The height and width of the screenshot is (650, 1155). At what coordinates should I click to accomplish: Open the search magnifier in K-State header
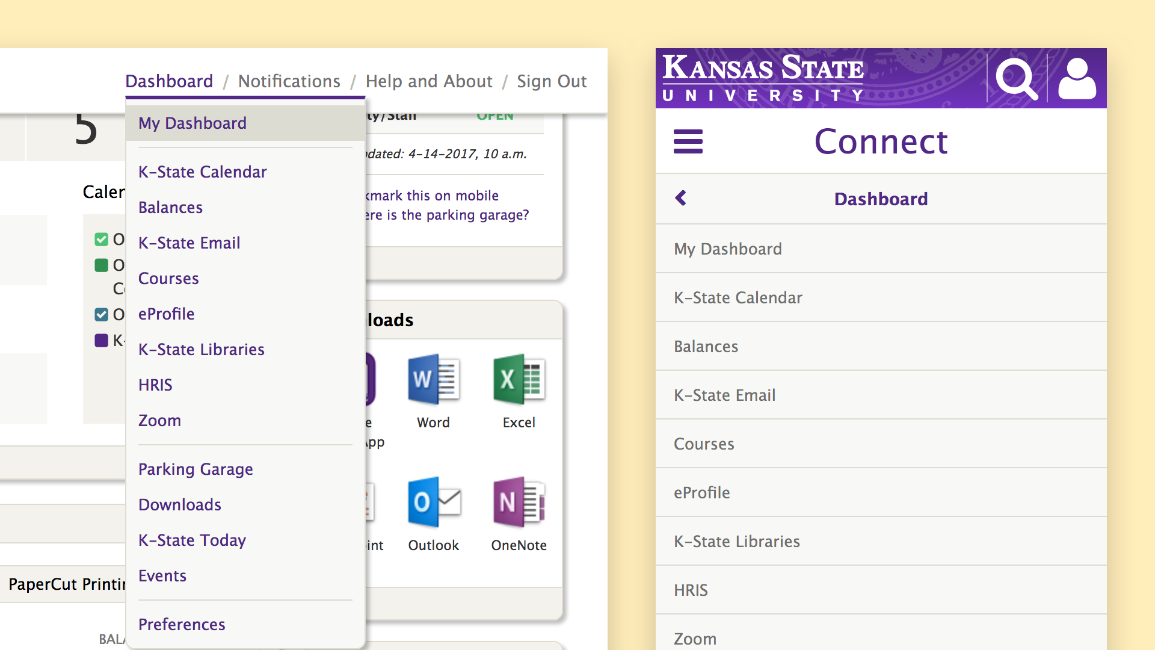1017,79
